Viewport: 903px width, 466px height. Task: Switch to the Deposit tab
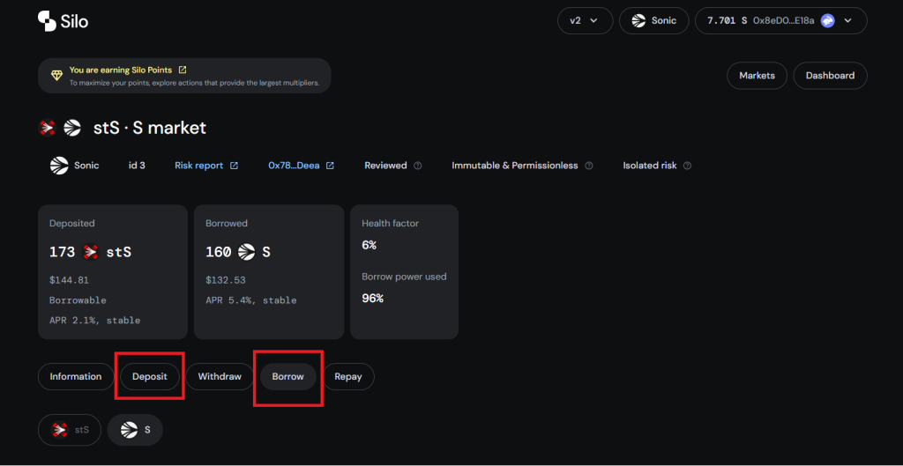click(150, 377)
